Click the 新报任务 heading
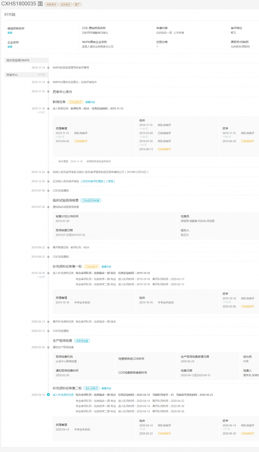This screenshot has width=259, height=452. point(59,102)
